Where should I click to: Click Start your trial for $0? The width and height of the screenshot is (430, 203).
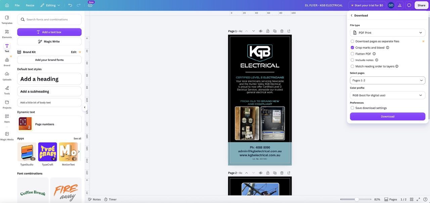pos(367,5)
